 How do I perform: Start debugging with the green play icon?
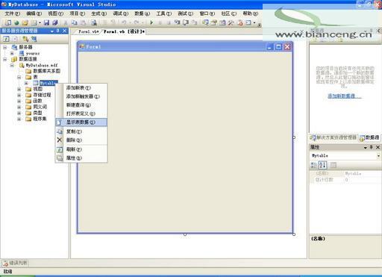[x=151, y=22]
